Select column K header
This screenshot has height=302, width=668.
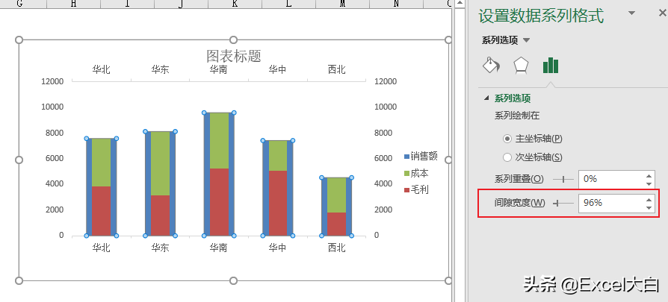235,4
